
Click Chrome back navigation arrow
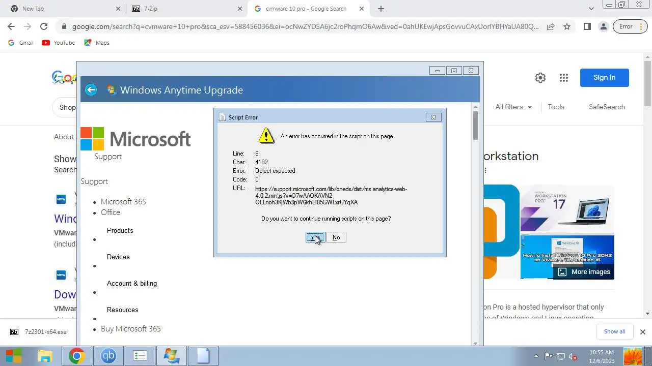[x=11, y=26]
